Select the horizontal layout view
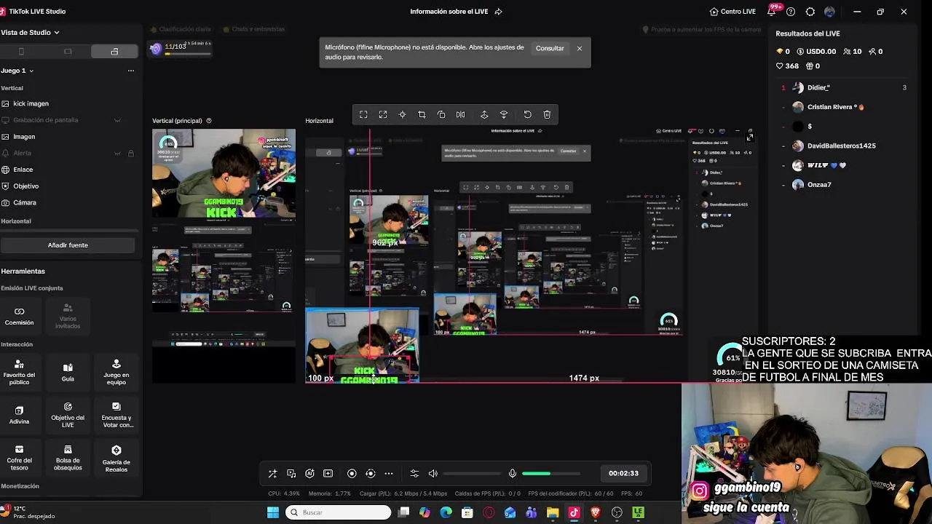Image resolution: width=932 pixels, height=524 pixels. click(68, 52)
